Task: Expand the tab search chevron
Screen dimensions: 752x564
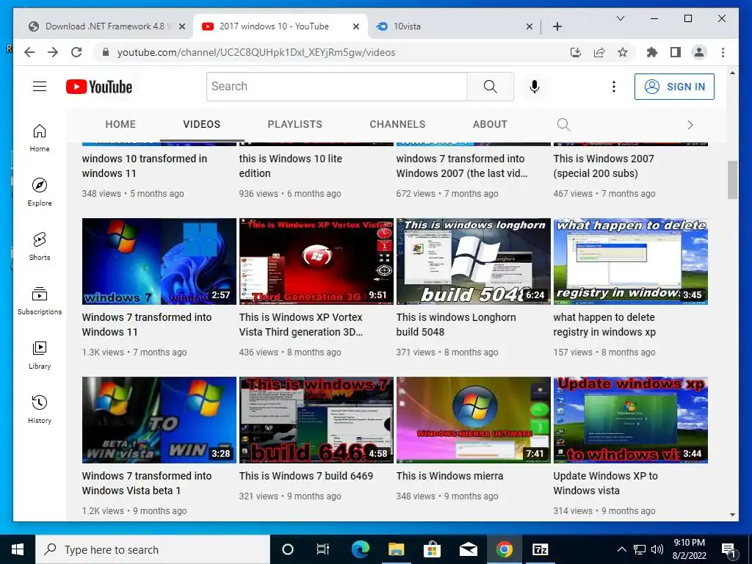Action: click(620, 18)
